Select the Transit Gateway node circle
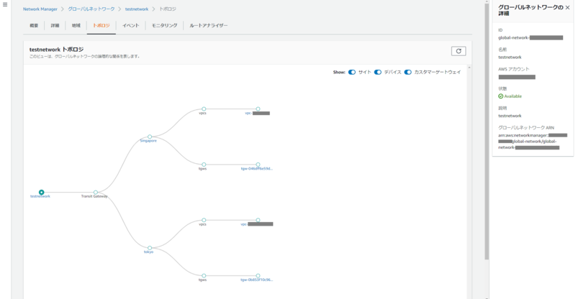This screenshot has width=576, height=299. tap(96, 192)
